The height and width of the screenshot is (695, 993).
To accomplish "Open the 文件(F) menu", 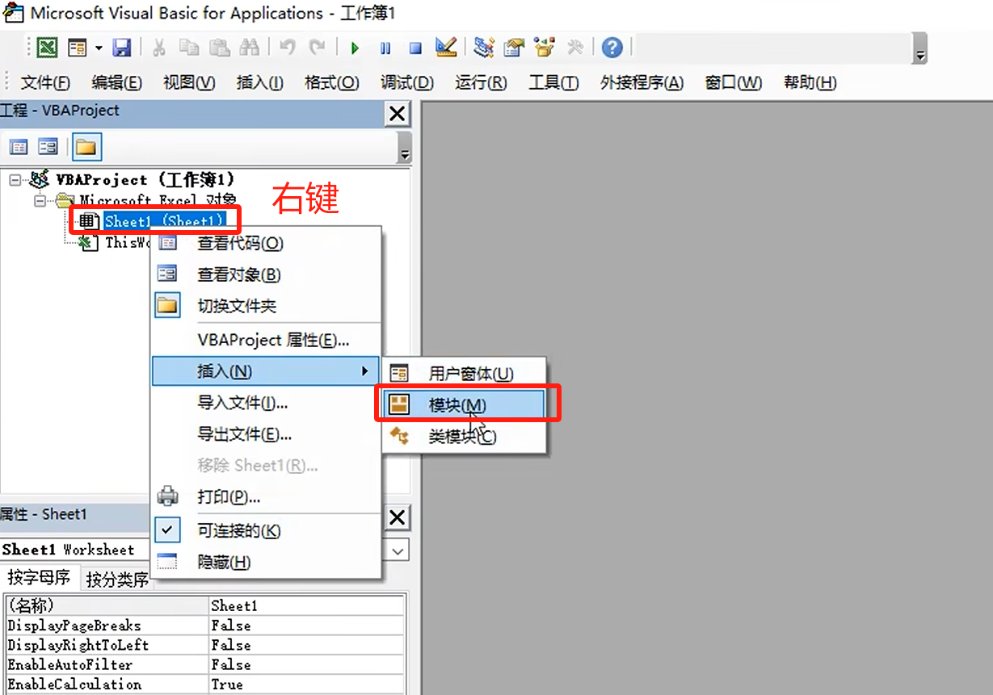I will click(45, 82).
